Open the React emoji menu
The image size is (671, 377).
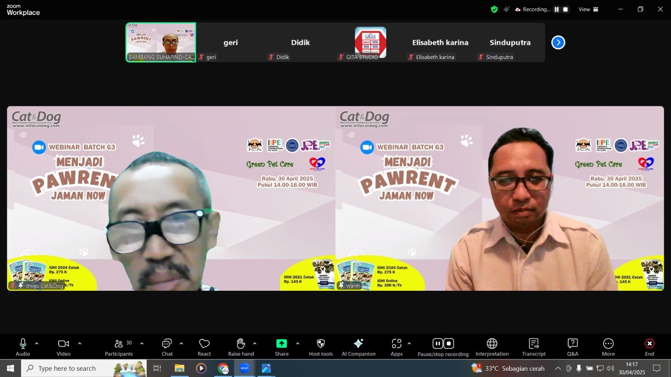(204, 347)
